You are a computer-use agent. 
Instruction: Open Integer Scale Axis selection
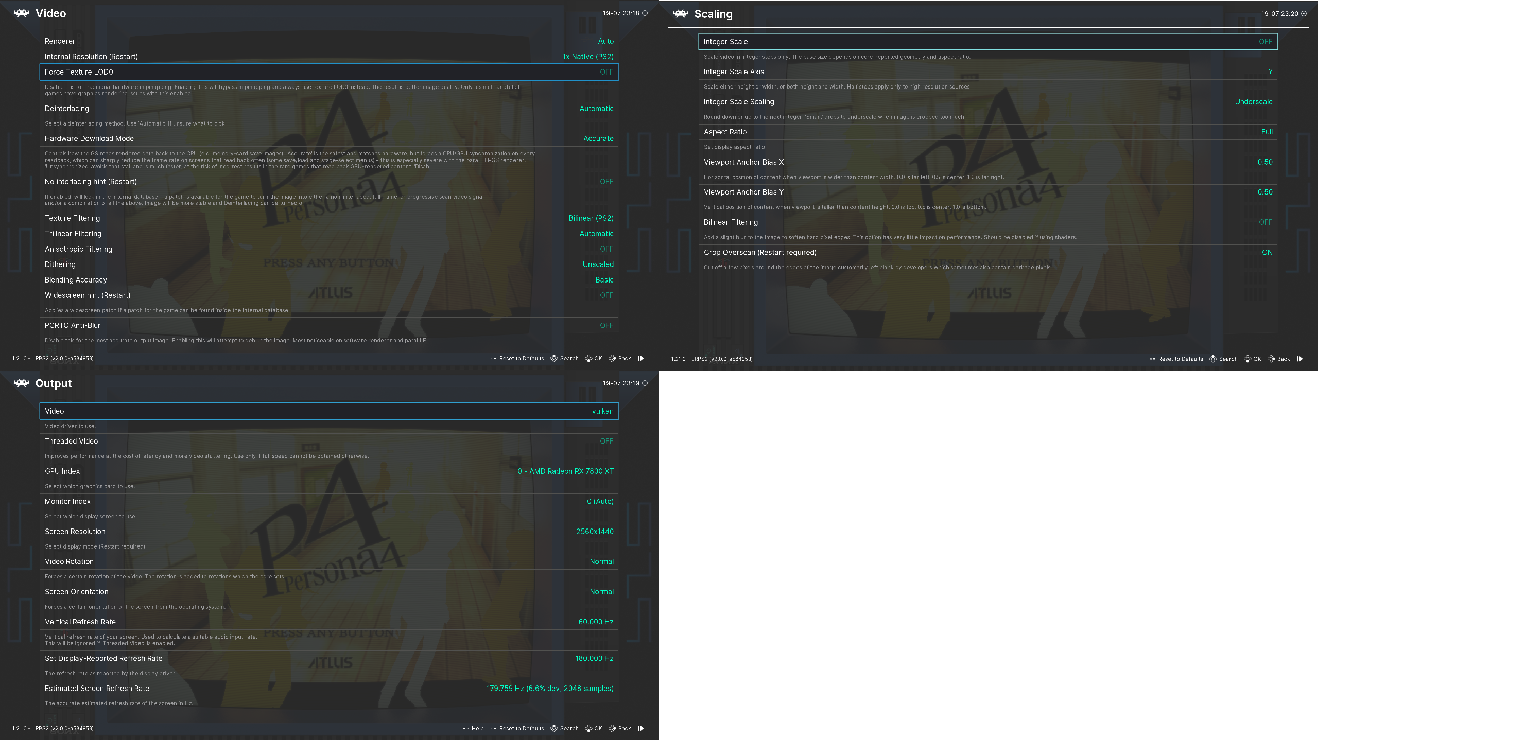pyautogui.click(x=988, y=72)
